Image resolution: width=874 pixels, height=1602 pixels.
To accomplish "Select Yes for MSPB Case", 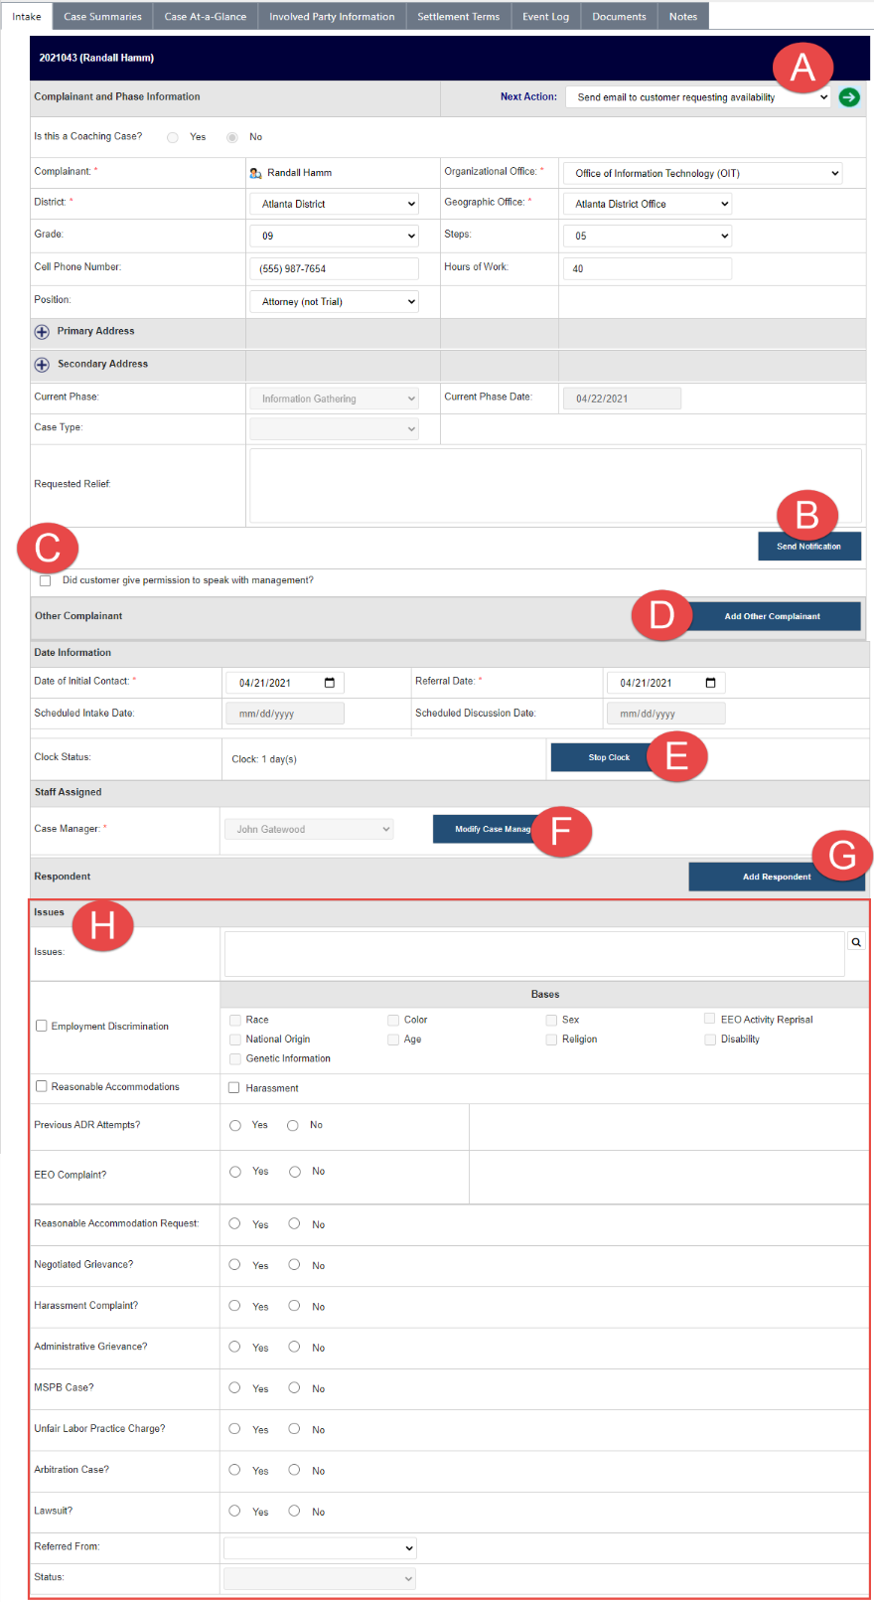I will click(234, 1387).
